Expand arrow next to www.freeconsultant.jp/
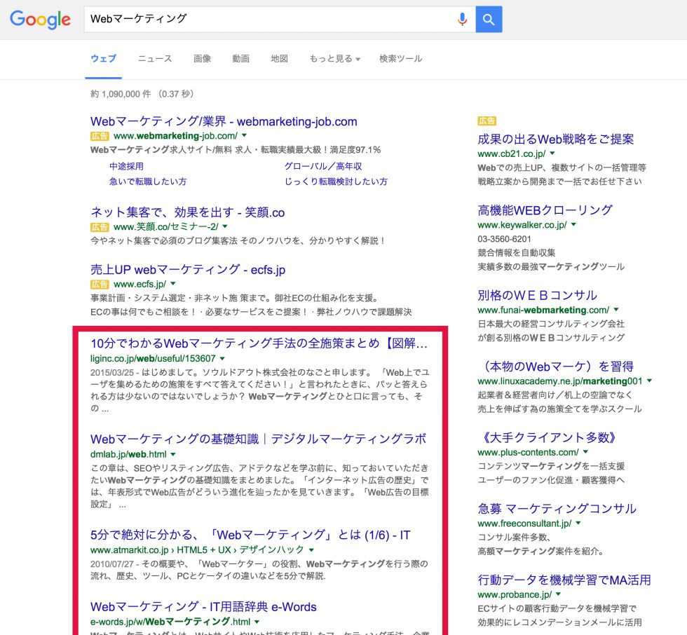 [x=578, y=523]
